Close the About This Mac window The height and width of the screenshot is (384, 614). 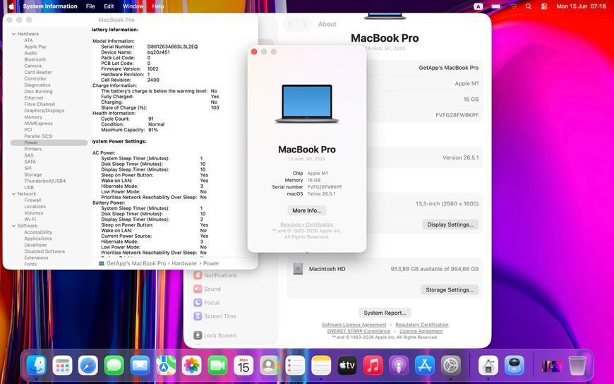point(254,52)
